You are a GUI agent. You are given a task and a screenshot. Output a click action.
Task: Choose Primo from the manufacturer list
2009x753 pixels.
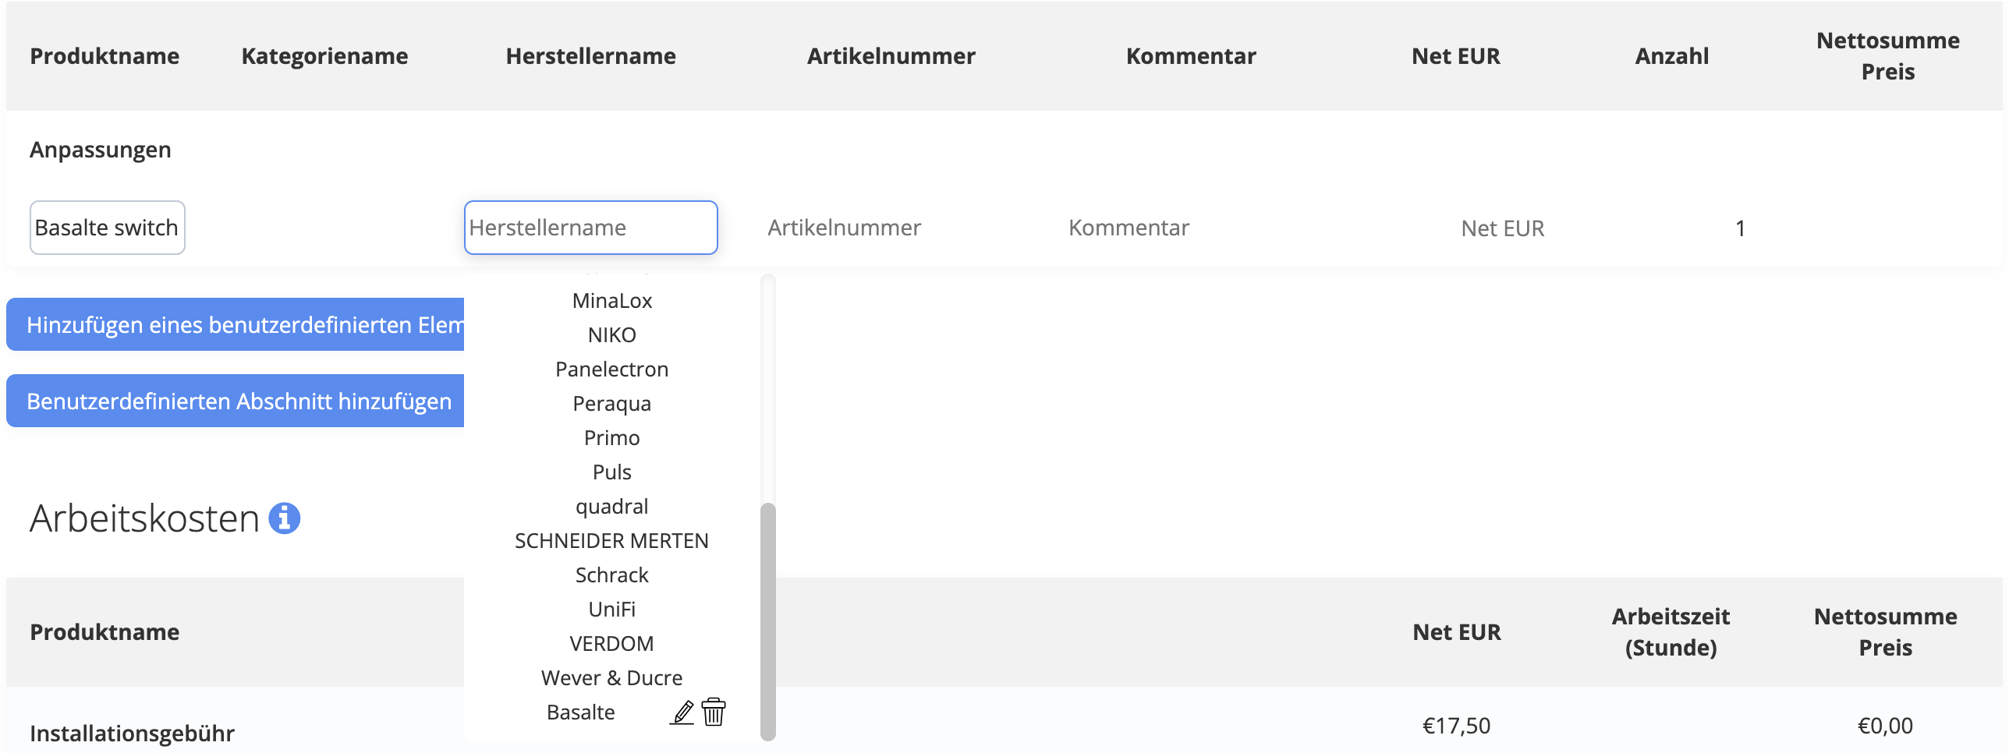coord(611,438)
